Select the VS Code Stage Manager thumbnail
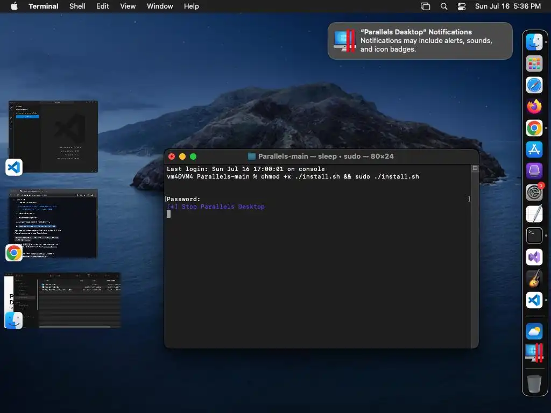Screen dimensions: 551x413 pyautogui.click(x=53, y=137)
